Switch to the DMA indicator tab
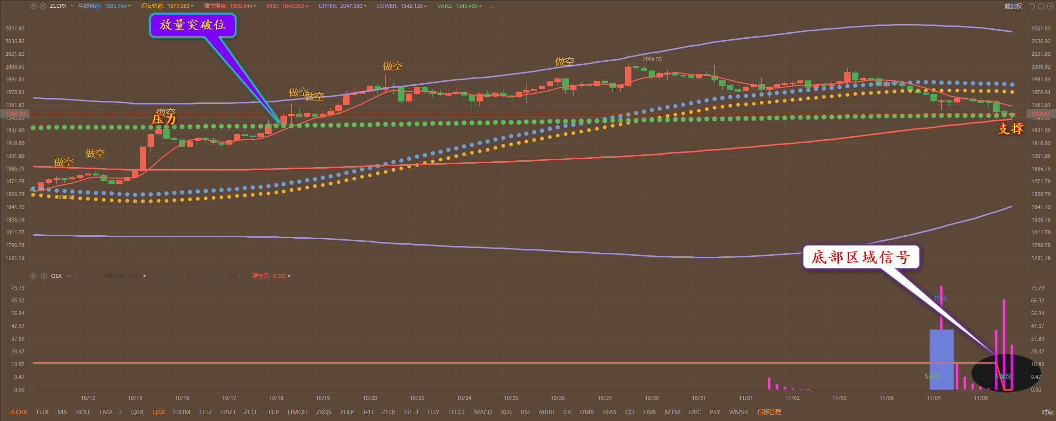 click(x=587, y=412)
